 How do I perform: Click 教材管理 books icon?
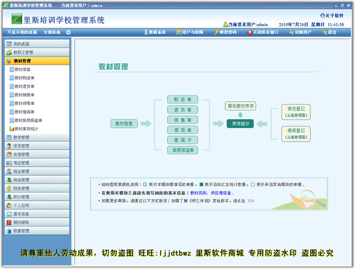tap(9, 61)
